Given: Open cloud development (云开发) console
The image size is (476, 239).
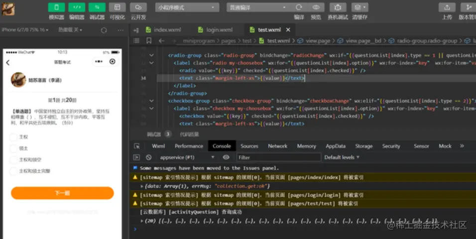Looking at the screenshot, I should click(138, 7).
